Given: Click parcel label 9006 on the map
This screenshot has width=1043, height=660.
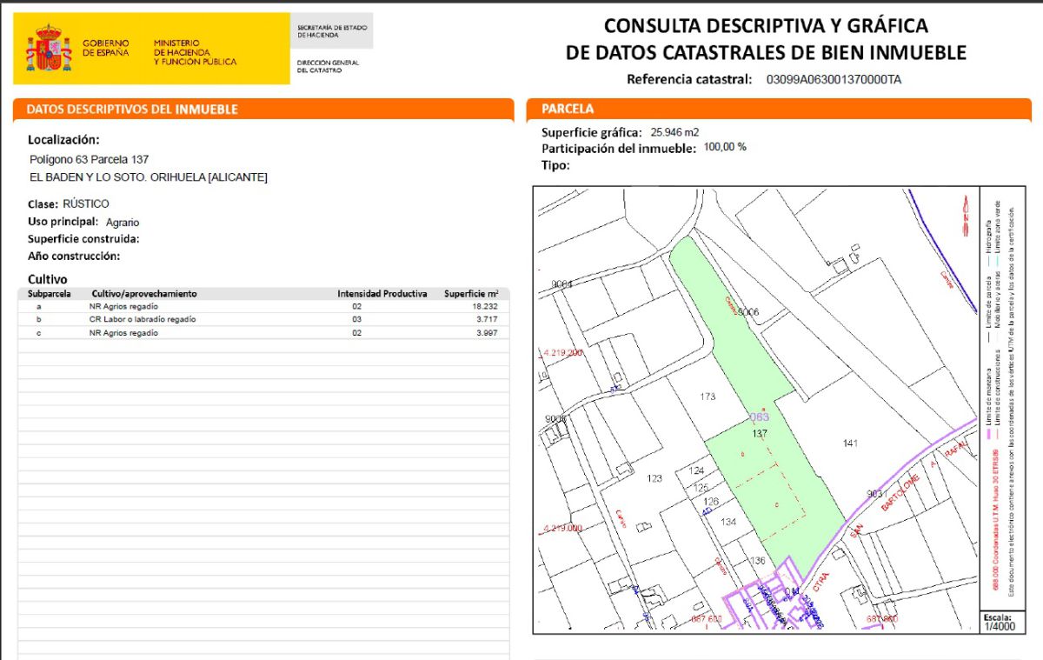Looking at the screenshot, I should pyautogui.click(x=747, y=311).
